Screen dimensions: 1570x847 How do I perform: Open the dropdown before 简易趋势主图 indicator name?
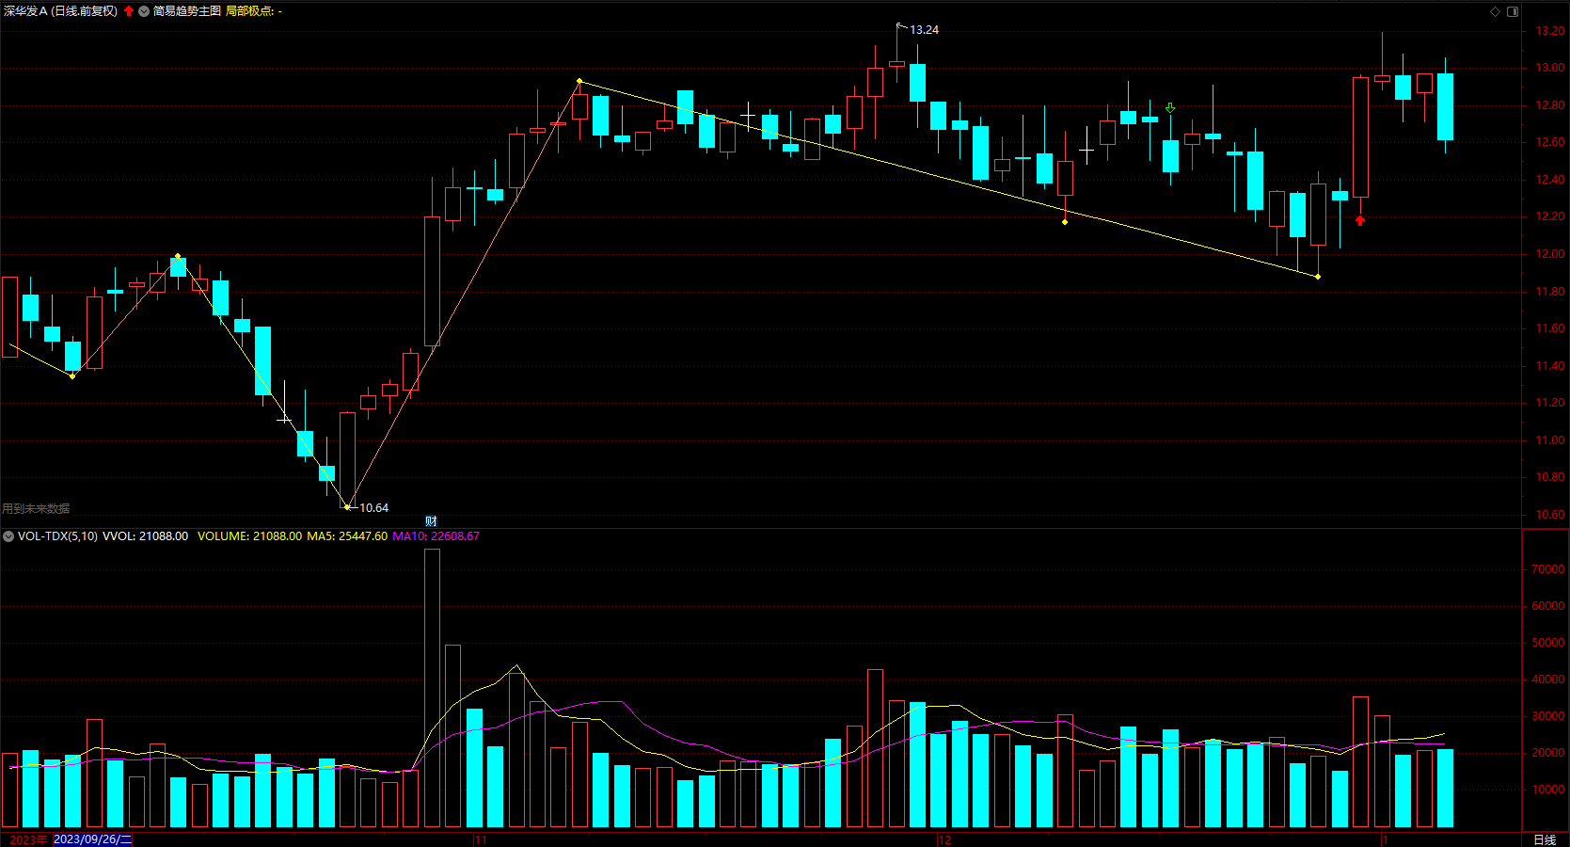point(144,11)
